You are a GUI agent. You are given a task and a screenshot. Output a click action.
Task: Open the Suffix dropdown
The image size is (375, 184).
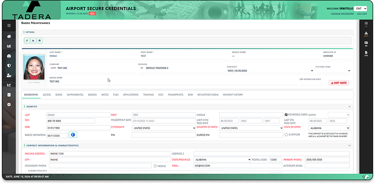click(x=339, y=115)
